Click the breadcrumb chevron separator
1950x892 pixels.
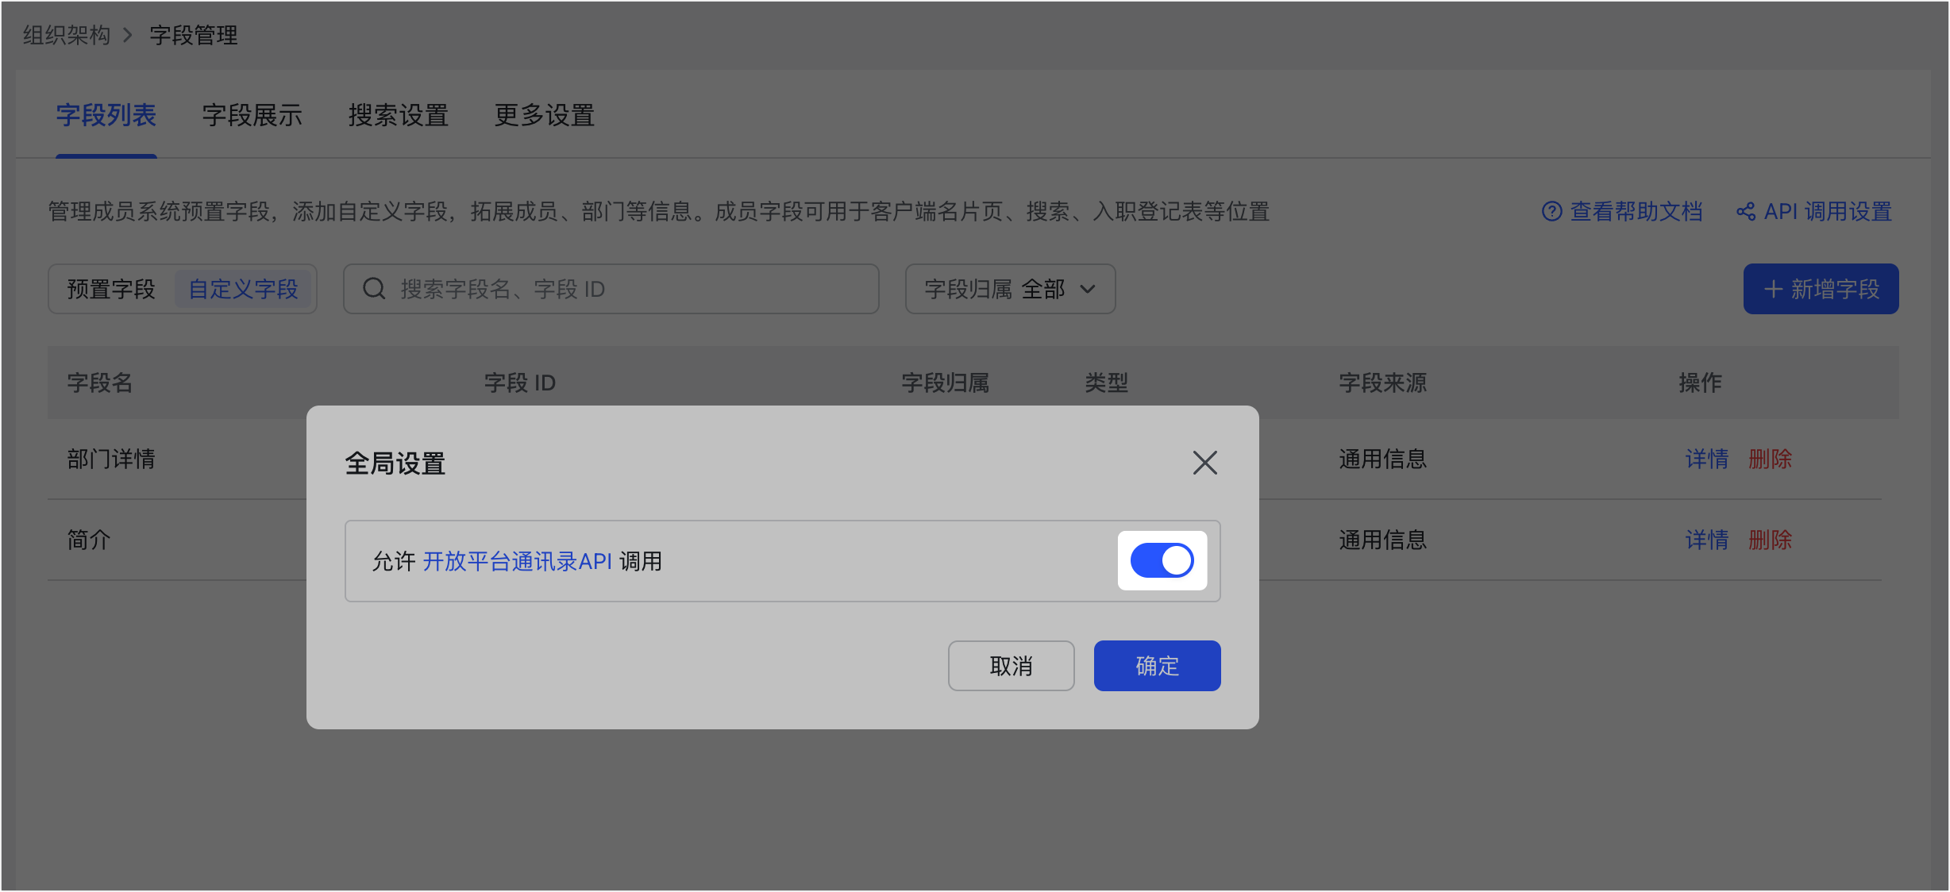(x=127, y=35)
